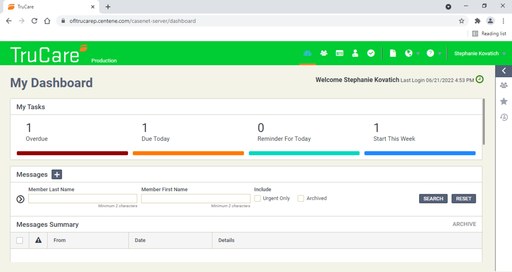Screen dimensions: 512x272
Task: Enable the Archived checkbox
Action: 301,198
